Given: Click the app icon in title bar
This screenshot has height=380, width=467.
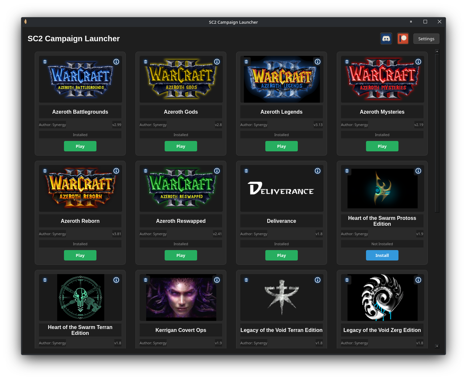Looking at the screenshot, I should 25,22.
